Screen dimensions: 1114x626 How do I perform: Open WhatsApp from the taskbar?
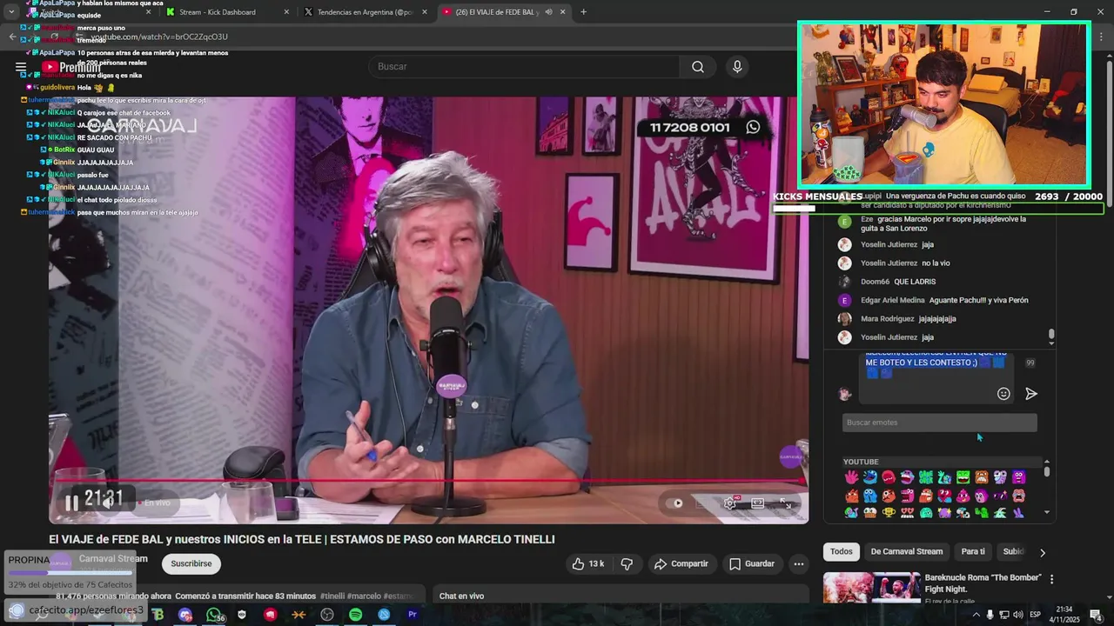click(213, 615)
